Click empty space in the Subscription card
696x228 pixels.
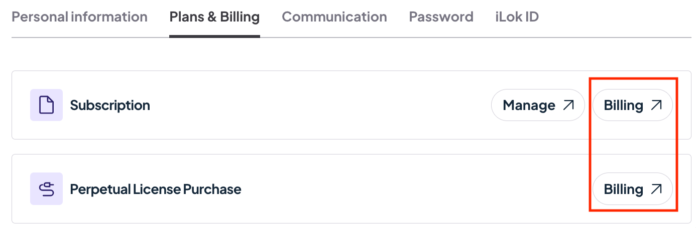pyautogui.click(x=321, y=105)
